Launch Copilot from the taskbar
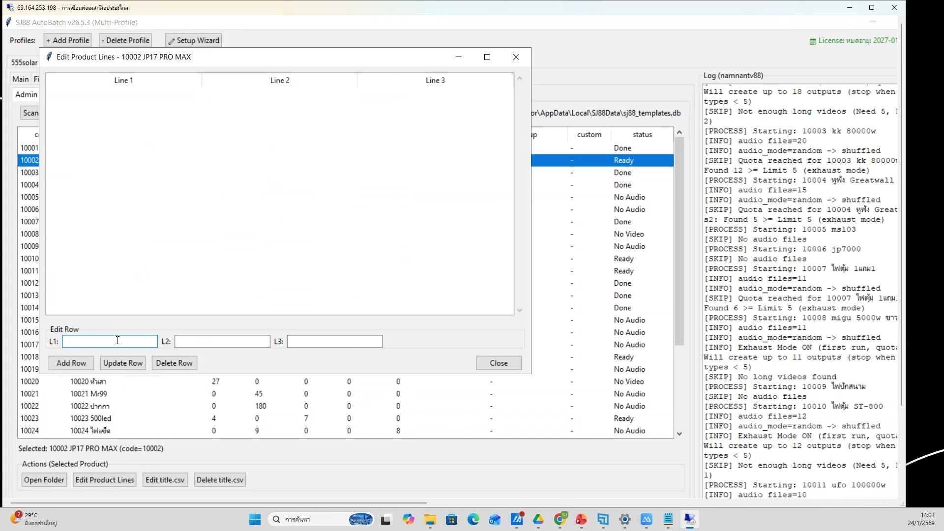 pyautogui.click(x=409, y=520)
